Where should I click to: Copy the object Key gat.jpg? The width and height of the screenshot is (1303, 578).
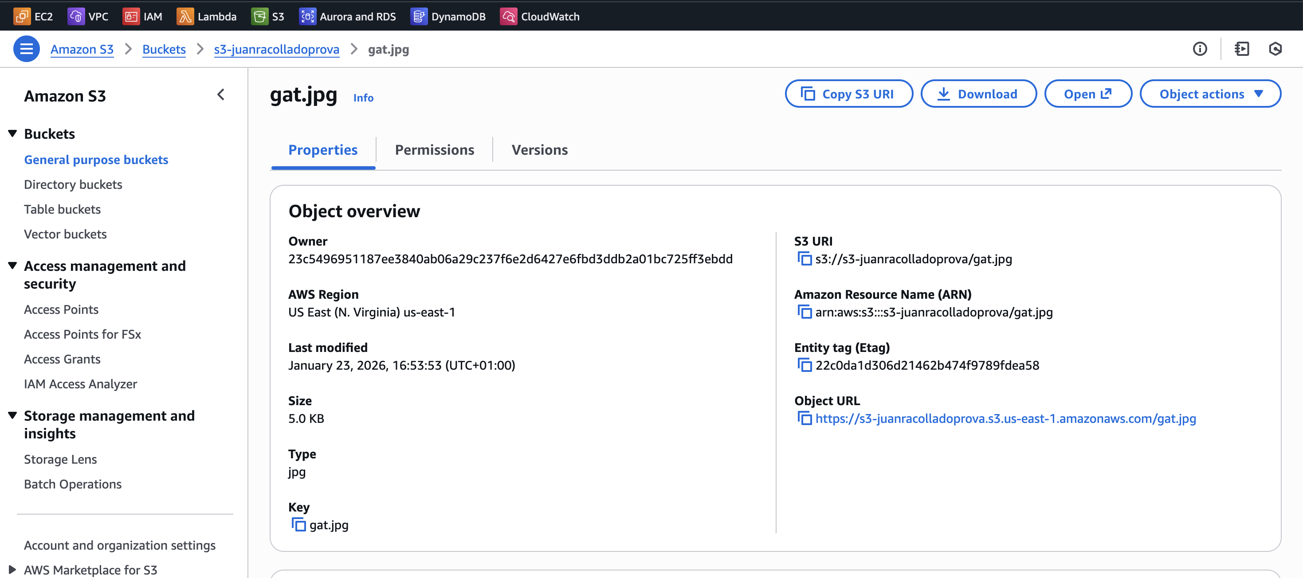tap(298, 525)
